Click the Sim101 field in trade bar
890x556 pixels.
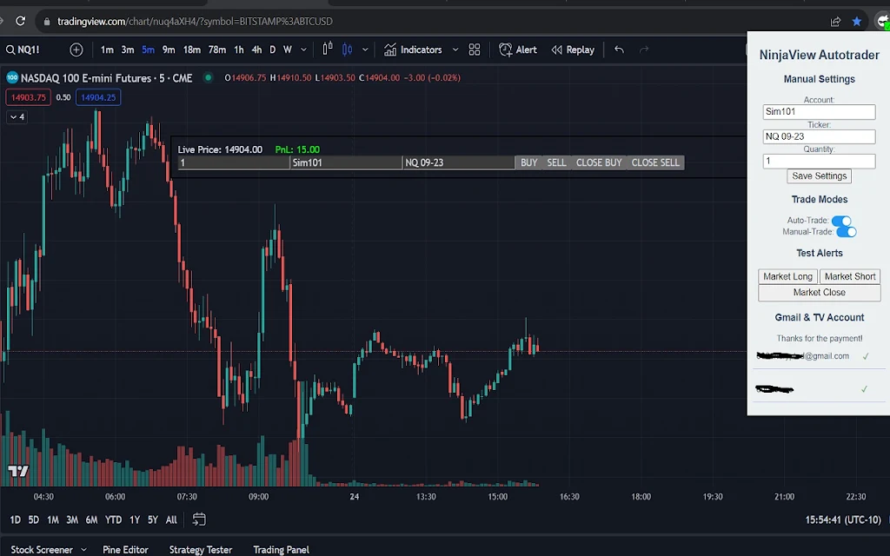click(x=346, y=162)
